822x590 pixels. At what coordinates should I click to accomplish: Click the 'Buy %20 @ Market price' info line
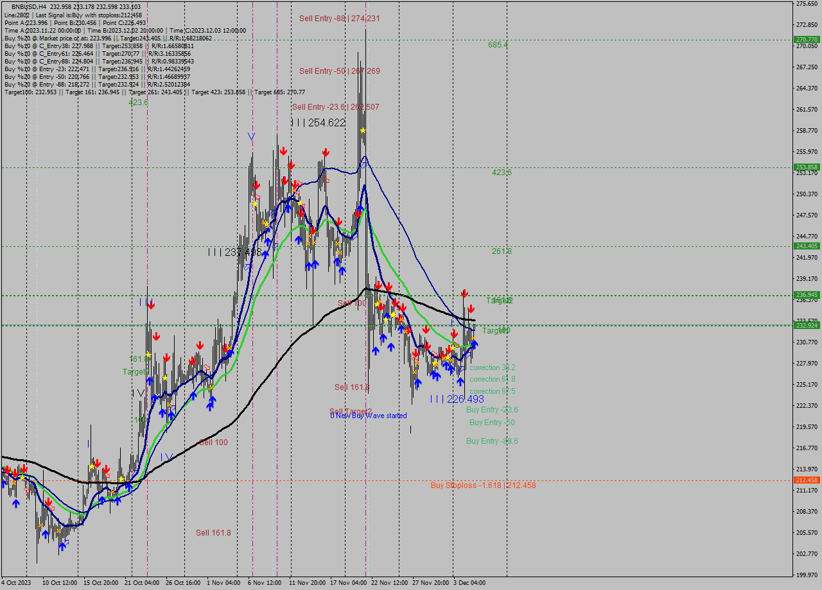pos(108,38)
